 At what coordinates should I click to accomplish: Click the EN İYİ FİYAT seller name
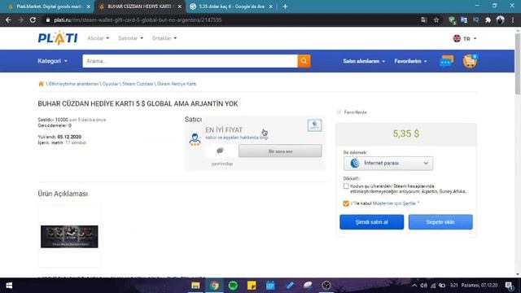pyautogui.click(x=224, y=130)
